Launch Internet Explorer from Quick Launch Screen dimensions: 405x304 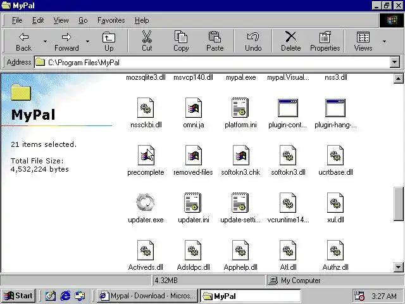(65, 296)
